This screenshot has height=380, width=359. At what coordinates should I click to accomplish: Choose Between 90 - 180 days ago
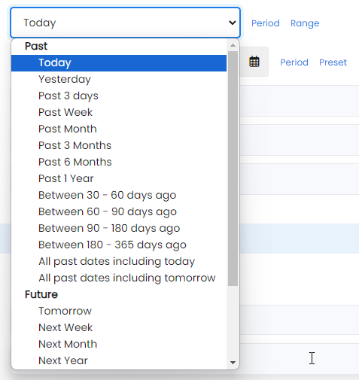point(119,228)
